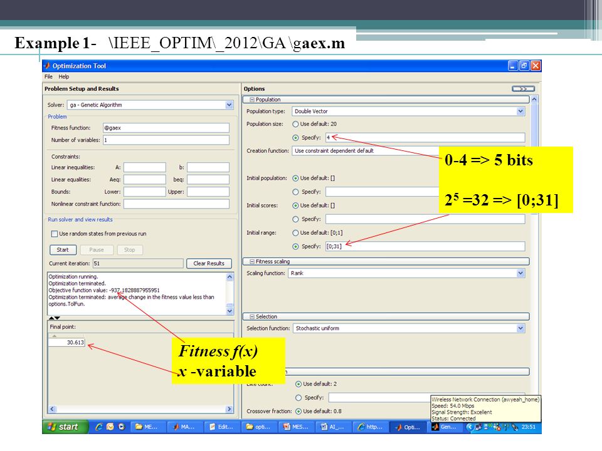Select Elite count Use default: 2
This screenshot has height=451, width=602.
tap(298, 384)
